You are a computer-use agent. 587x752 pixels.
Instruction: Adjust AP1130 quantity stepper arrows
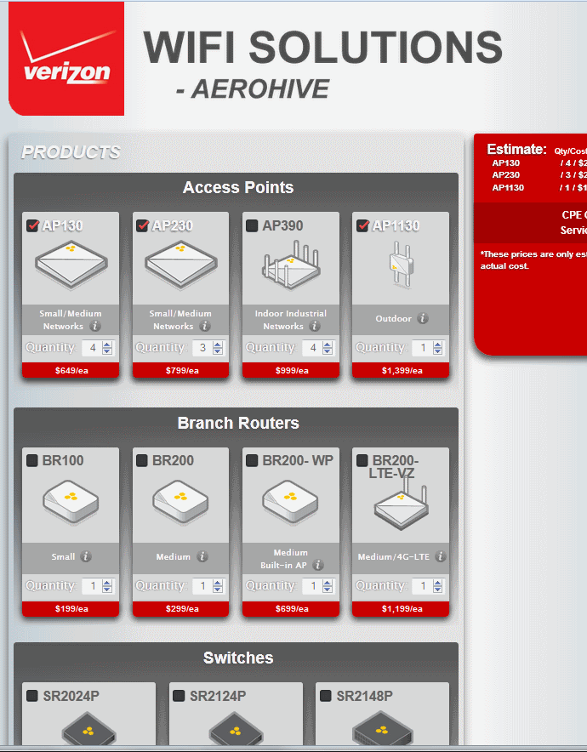pos(438,348)
